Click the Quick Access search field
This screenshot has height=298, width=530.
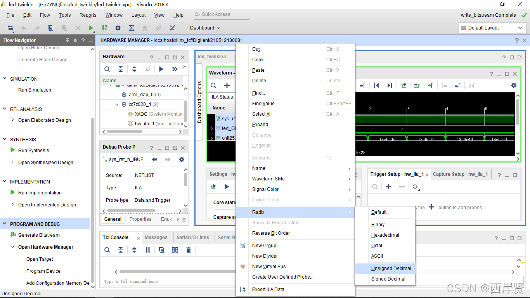[222, 15]
